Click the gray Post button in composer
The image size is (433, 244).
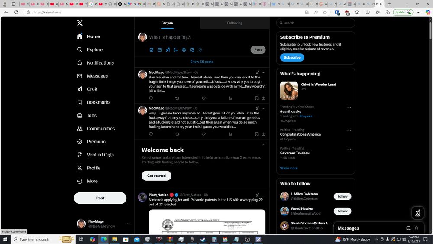pyautogui.click(x=258, y=50)
